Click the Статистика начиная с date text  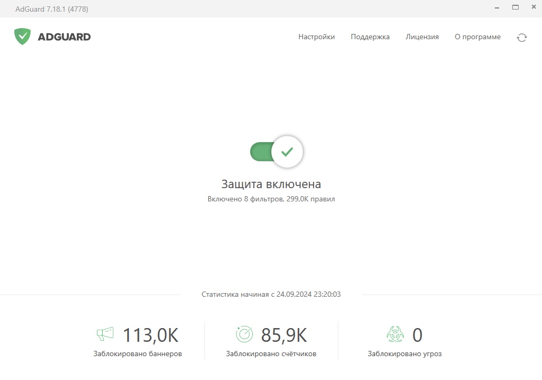pyautogui.click(x=271, y=294)
